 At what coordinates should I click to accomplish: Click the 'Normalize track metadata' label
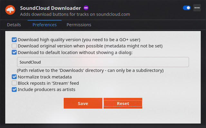point(45,77)
